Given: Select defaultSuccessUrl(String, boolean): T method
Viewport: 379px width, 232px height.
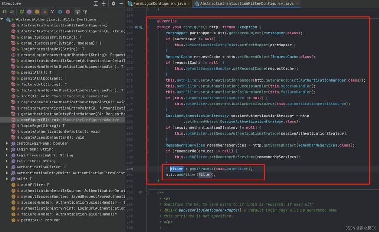Looking at the screenshot, I should tap(61, 43).
